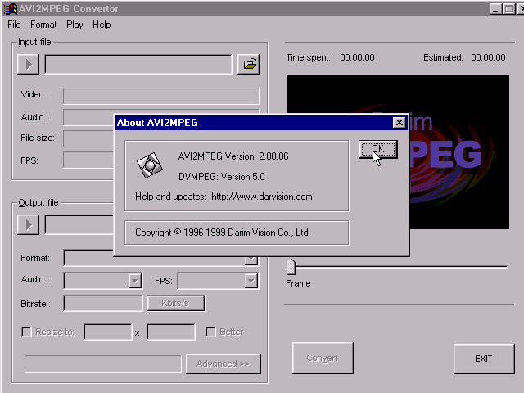Click the AVI2MPEG logo icon in About dialog
524x393 pixels.
(x=149, y=165)
